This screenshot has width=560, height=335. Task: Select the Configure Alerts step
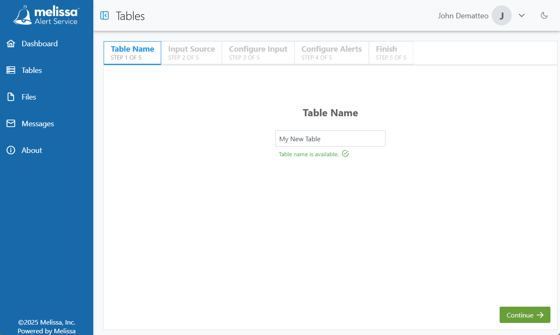(x=331, y=52)
